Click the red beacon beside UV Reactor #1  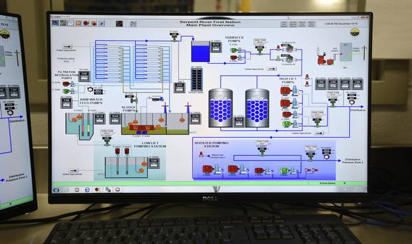pyautogui.click(x=278, y=48)
